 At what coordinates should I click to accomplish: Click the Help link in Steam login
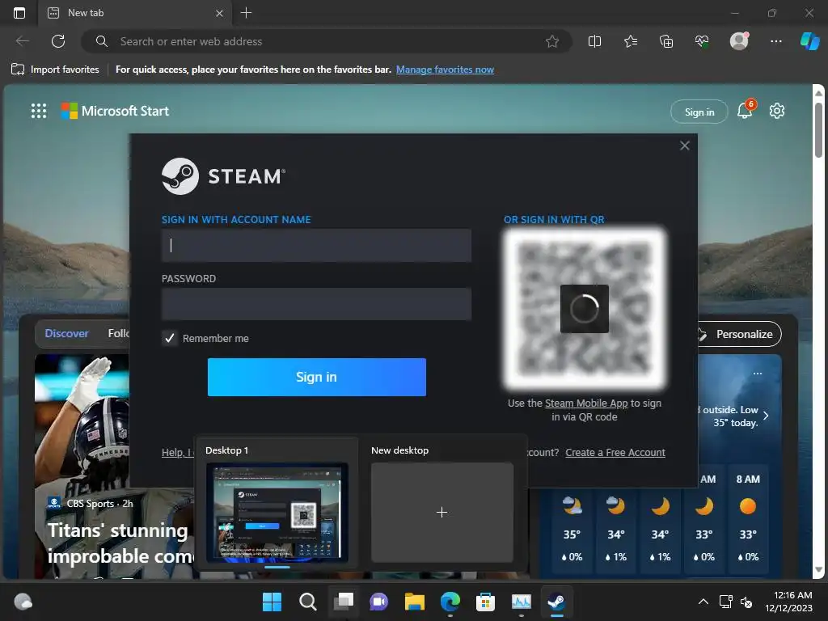[x=178, y=453]
